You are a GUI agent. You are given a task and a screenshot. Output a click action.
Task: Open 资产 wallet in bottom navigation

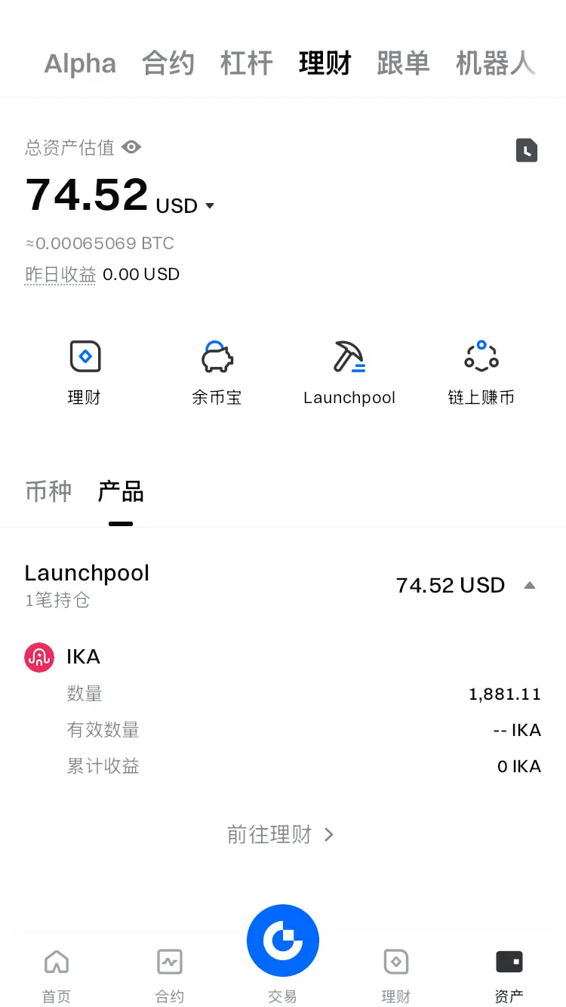click(509, 977)
